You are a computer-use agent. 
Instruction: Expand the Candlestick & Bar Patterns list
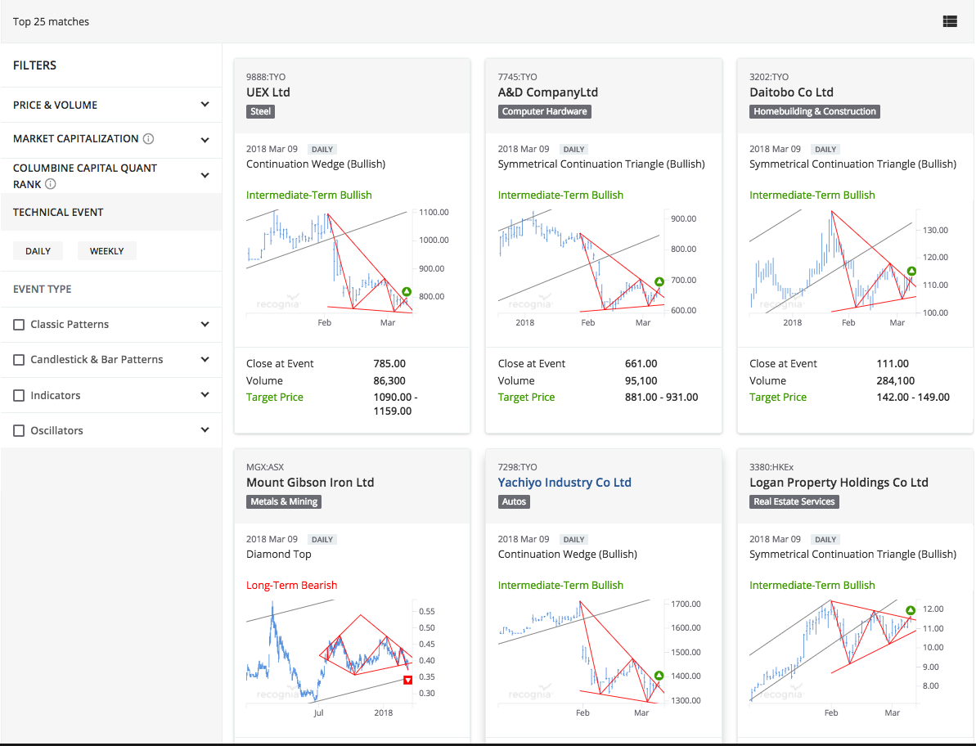pos(205,359)
